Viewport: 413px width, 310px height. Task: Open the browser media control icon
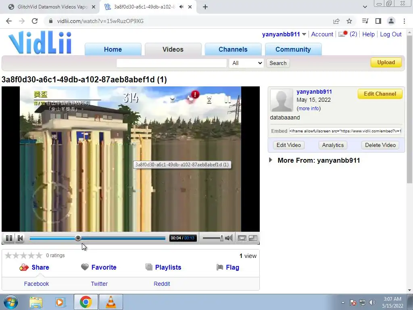click(365, 21)
